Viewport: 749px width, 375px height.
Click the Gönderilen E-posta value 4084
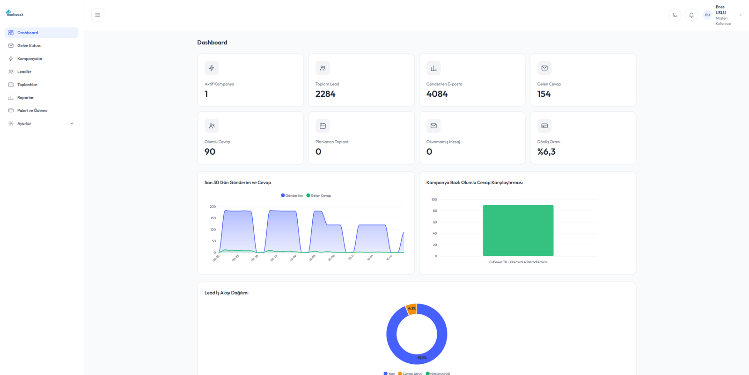(437, 94)
